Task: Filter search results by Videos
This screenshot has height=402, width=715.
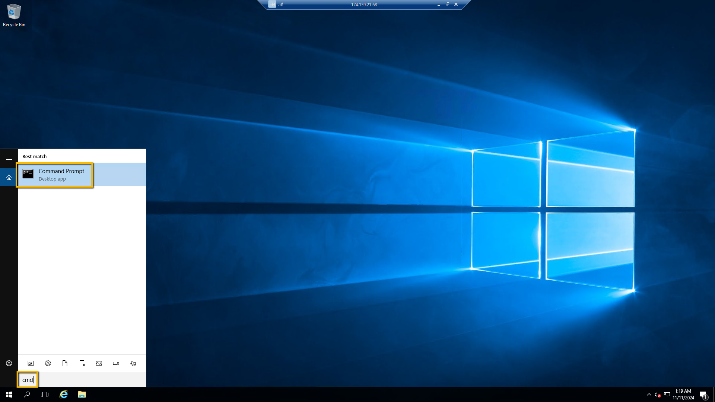Action: (x=116, y=363)
